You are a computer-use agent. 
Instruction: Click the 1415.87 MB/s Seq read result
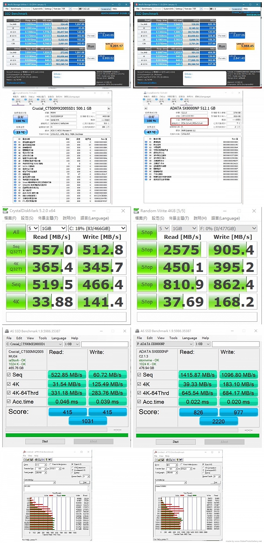point(198,375)
